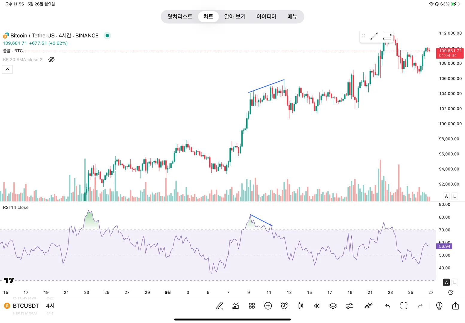Tap the zigzag lines icon in bottom toolbar

[369, 306]
